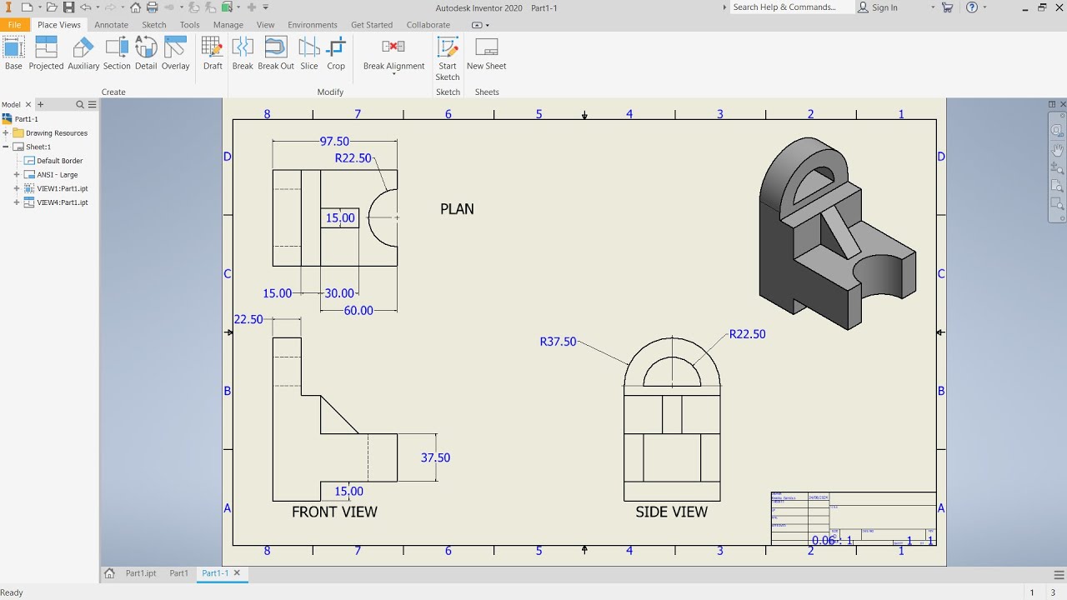Go to Home via house icon
Image resolution: width=1067 pixels, height=600 pixels.
[135, 7]
